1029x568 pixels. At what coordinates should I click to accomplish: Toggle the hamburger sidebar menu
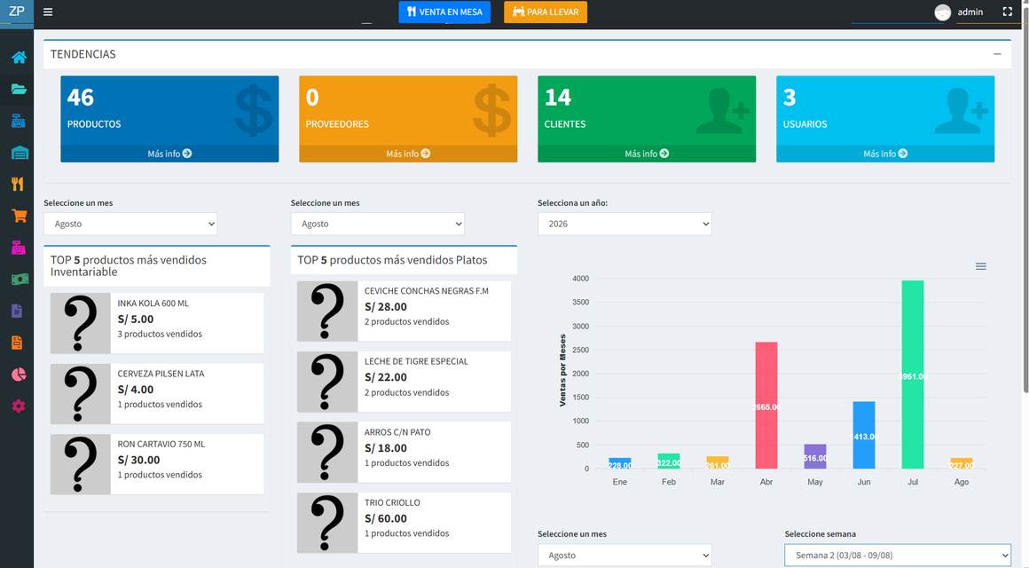(x=48, y=12)
